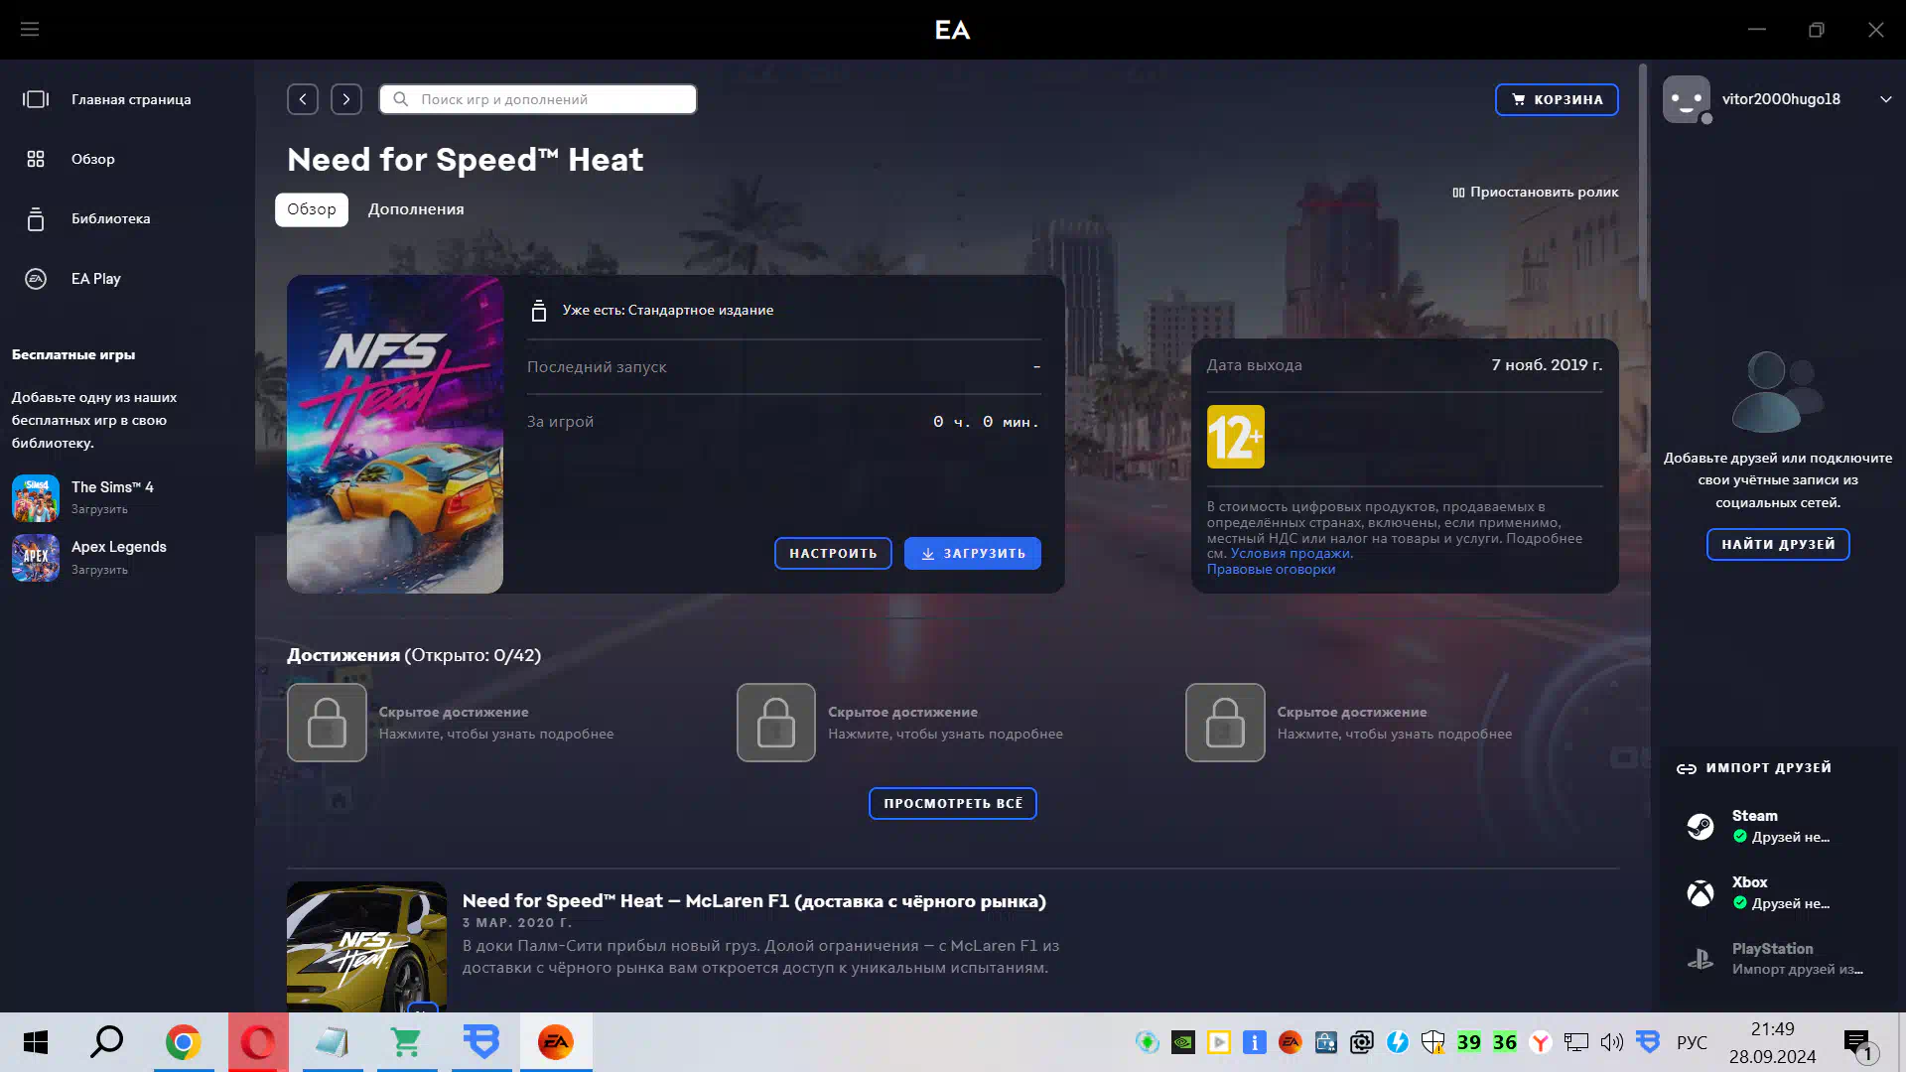1906x1072 pixels.
Task: Open Opera browser from the taskbar
Action: pyautogui.click(x=258, y=1042)
